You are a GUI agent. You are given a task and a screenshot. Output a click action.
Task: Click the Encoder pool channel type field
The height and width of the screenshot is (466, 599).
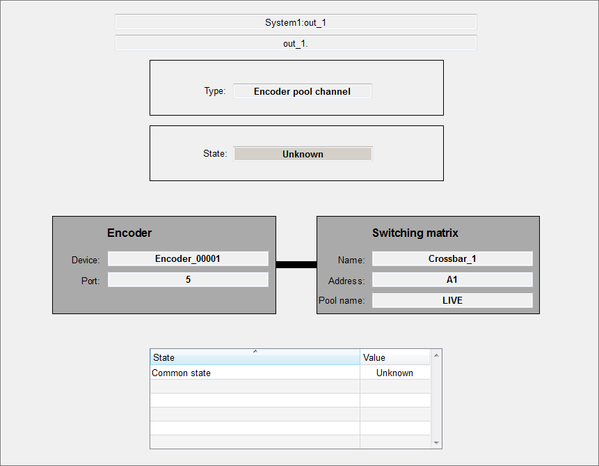302,91
